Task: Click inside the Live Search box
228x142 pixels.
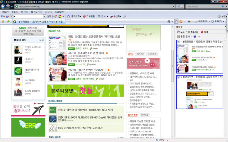Action: coord(203,6)
